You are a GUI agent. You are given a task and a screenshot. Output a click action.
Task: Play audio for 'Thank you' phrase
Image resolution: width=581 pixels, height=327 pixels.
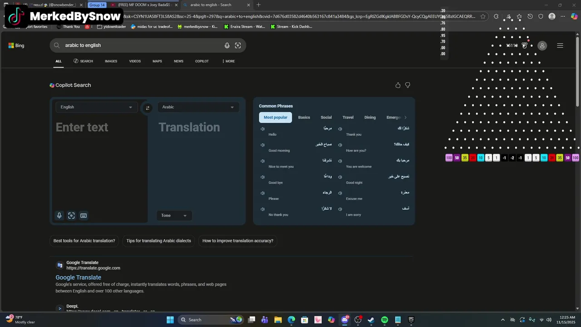pyautogui.click(x=340, y=129)
